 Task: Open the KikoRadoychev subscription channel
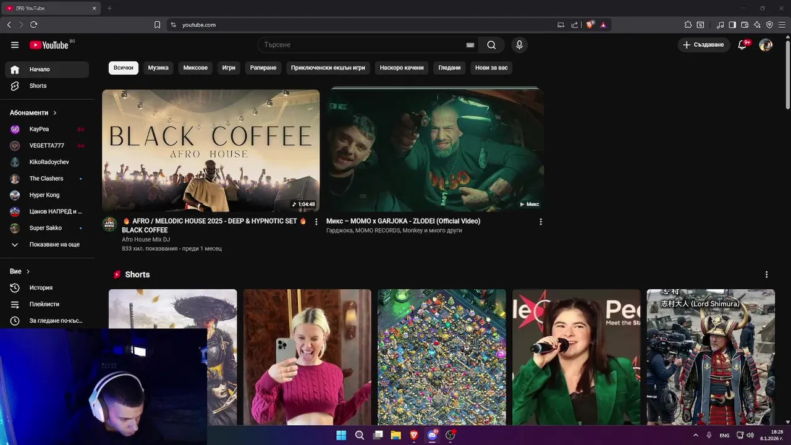pyautogui.click(x=47, y=162)
